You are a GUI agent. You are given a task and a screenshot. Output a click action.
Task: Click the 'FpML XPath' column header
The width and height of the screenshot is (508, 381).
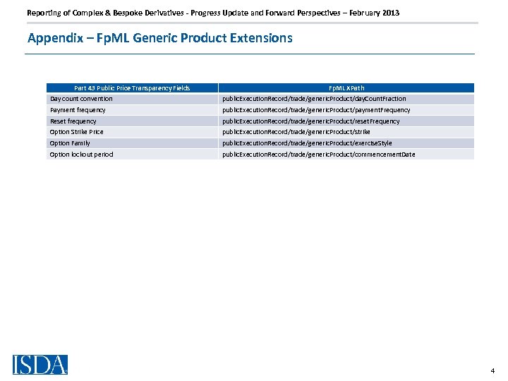[346, 87]
